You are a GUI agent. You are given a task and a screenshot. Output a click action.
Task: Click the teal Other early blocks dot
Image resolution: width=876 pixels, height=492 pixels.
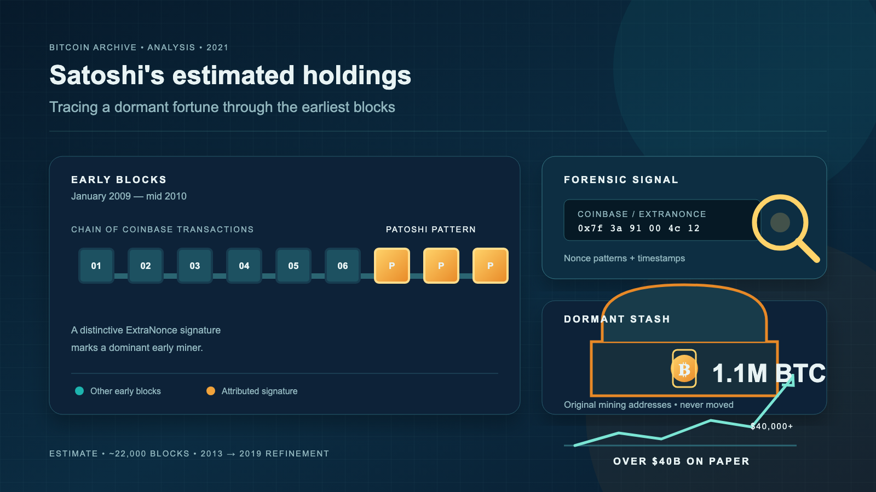point(79,391)
